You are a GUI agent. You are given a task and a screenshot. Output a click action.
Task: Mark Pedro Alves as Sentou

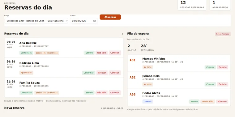pos(194,102)
